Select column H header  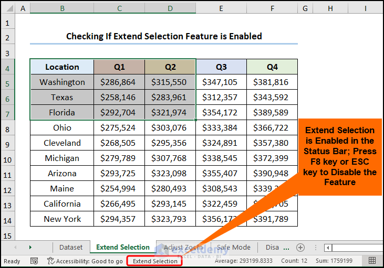coord(330,8)
